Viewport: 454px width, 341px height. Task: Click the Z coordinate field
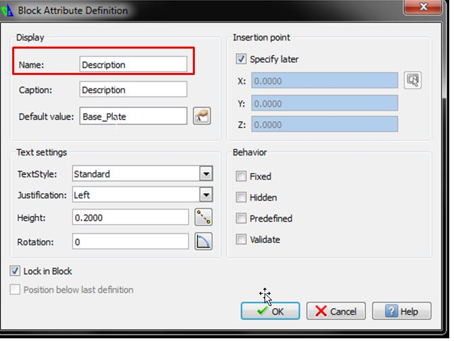click(x=325, y=124)
